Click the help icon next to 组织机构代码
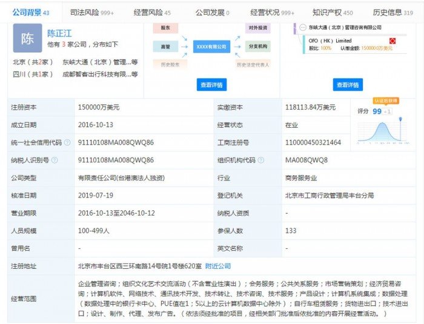424x324 pixels. (x=260, y=160)
